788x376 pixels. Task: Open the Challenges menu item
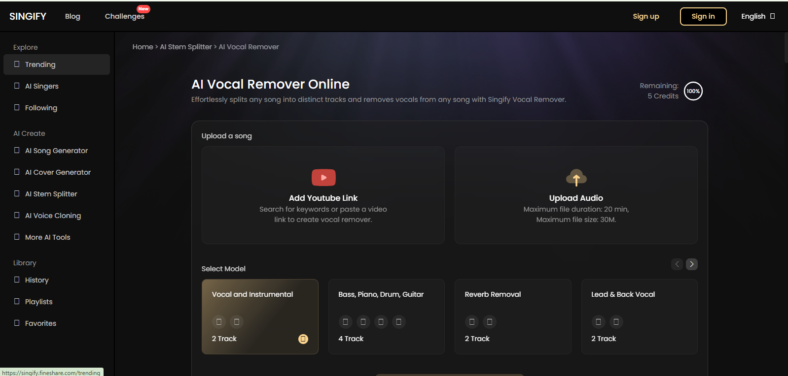click(x=125, y=16)
